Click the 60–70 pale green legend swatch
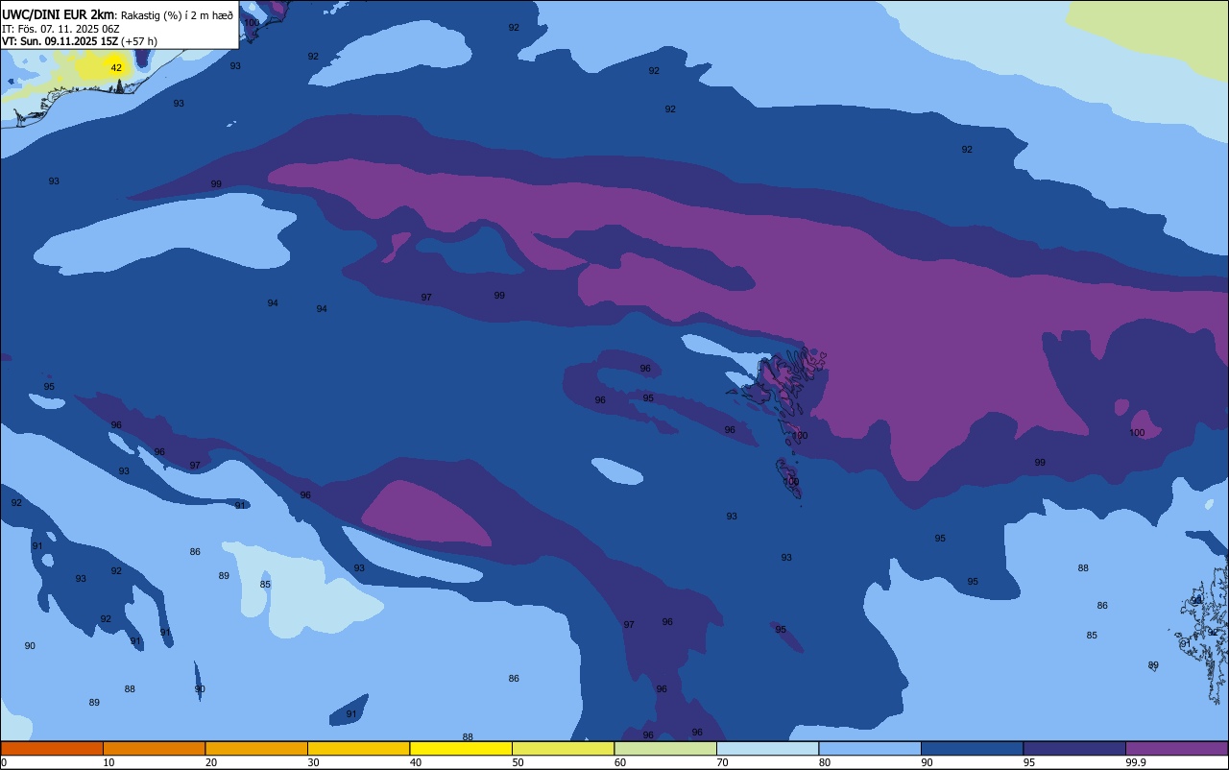 [665, 748]
